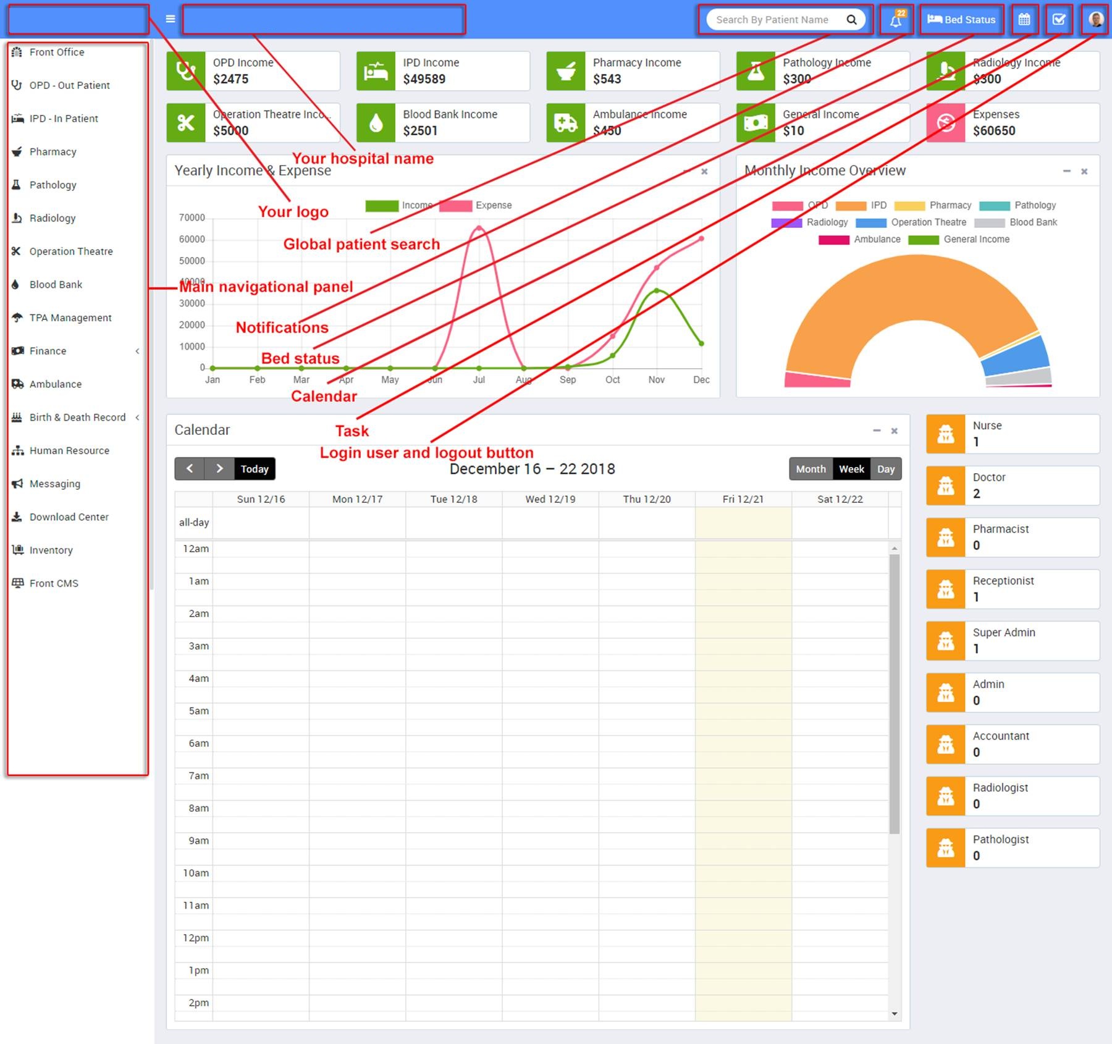Screen dimensions: 1112x1044
Task: Toggle Expense series in chart legend
Action: click(455, 206)
